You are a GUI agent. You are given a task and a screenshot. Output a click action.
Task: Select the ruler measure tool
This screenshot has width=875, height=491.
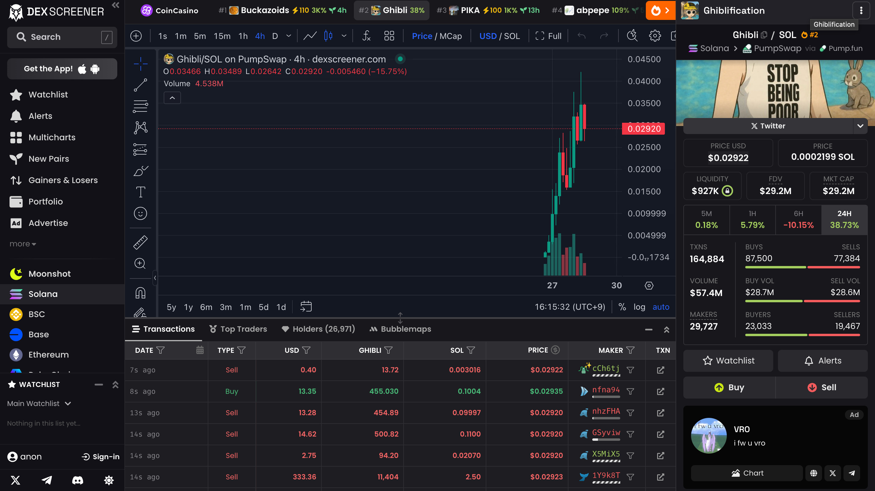[x=140, y=242]
